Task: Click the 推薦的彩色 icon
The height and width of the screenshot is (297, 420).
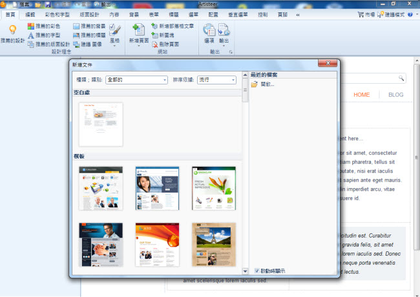Action: point(31,26)
